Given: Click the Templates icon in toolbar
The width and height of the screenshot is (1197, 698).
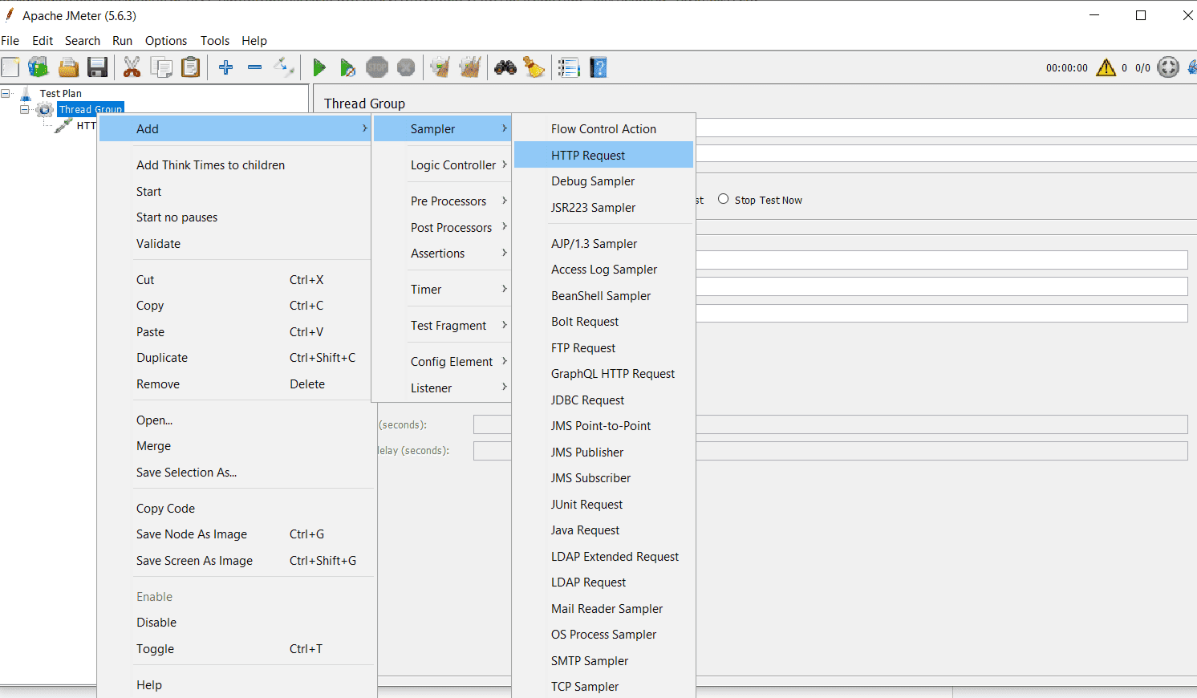Looking at the screenshot, I should tap(38, 68).
